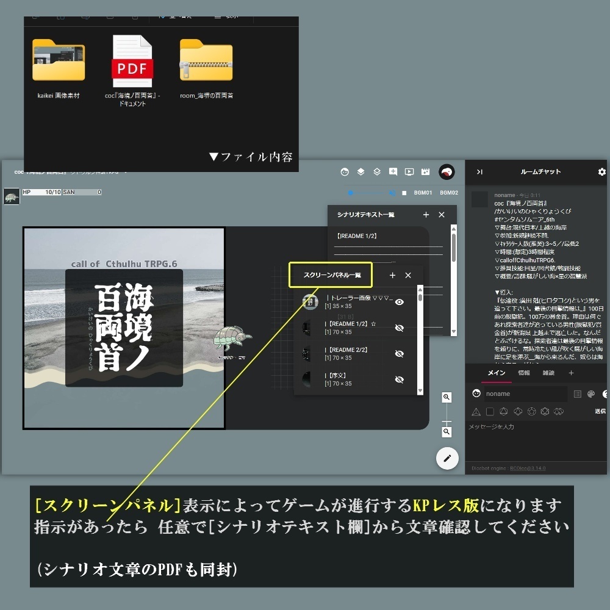
Task: Select the turtle token on the board
Action: pyautogui.click(x=232, y=339)
